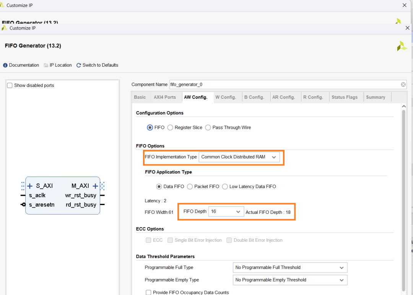Image resolution: width=413 pixels, height=295 pixels.
Task: Choose Packet FIFO application type
Action: coord(190,187)
